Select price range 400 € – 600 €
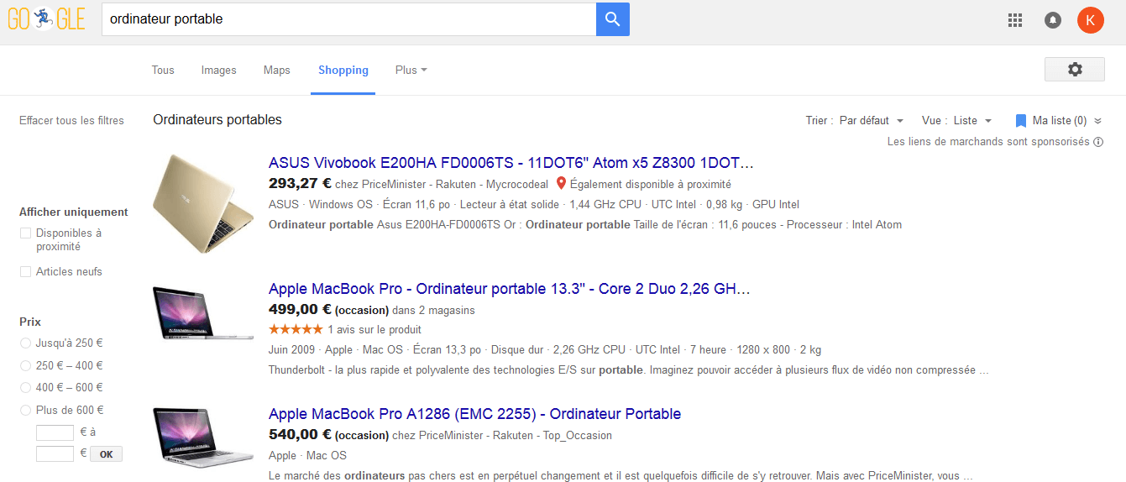 coord(25,388)
